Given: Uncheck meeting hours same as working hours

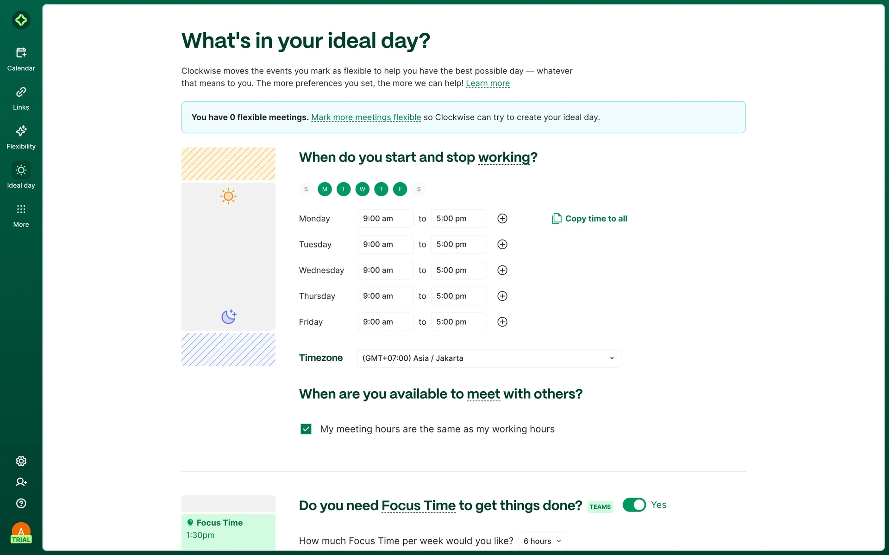Looking at the screenshot, I should click(x=306, y=429).
